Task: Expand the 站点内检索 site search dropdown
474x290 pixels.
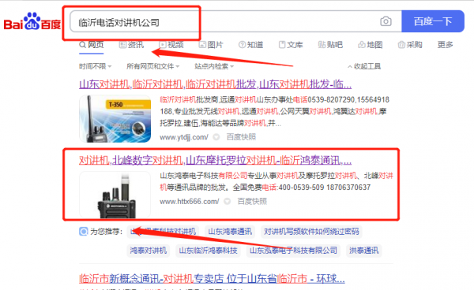Action: [214, 66]
